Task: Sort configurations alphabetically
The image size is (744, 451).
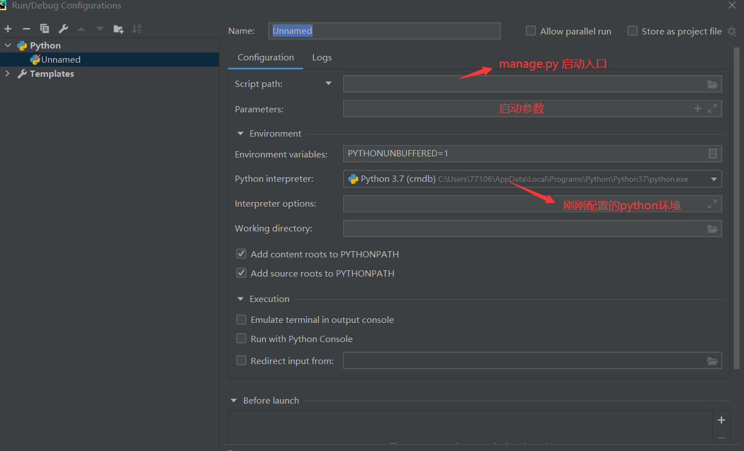Action: click(x=137, y=29)
